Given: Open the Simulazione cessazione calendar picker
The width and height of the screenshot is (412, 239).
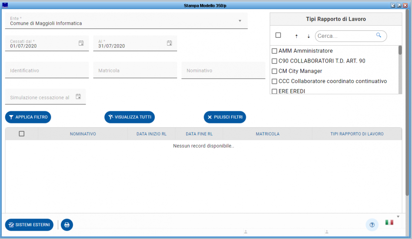Looking at the screenshot, I should (78, 96).
